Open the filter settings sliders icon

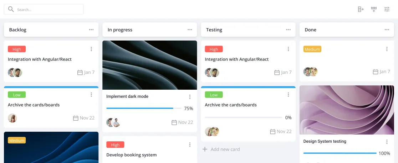click(x=387, y=9)
